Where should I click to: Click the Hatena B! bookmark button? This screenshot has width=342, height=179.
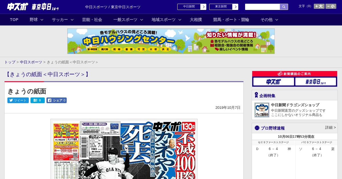click(x=38, y=100)
